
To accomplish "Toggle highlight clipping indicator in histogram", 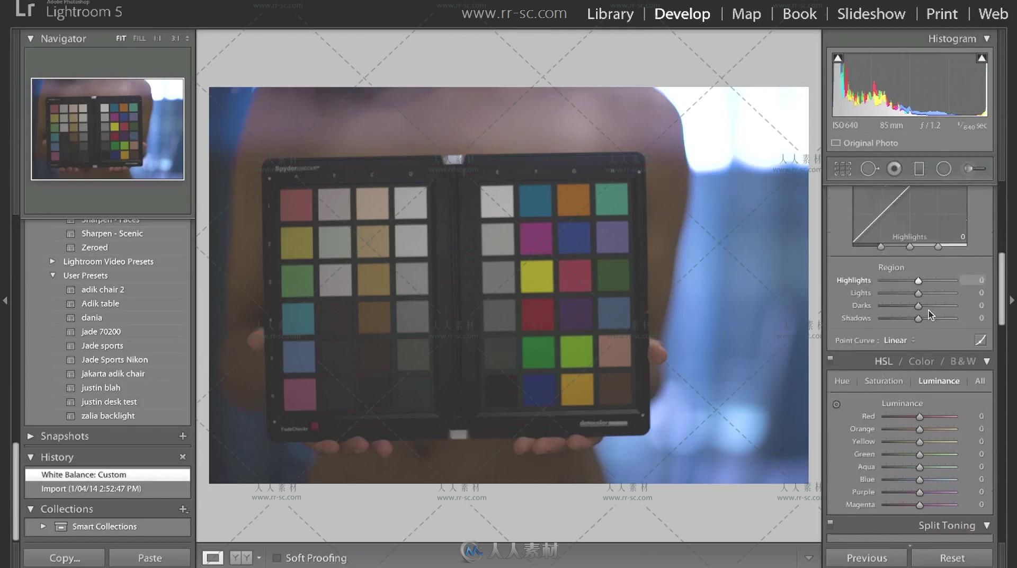I will [982, 58].
